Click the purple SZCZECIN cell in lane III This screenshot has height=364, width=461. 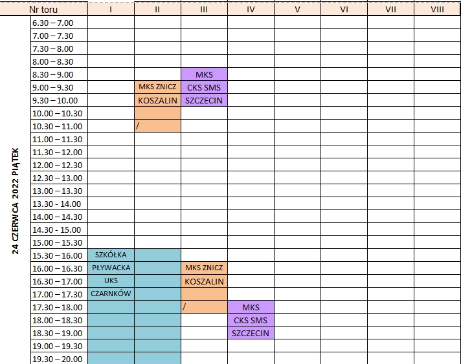coord(204,100)
